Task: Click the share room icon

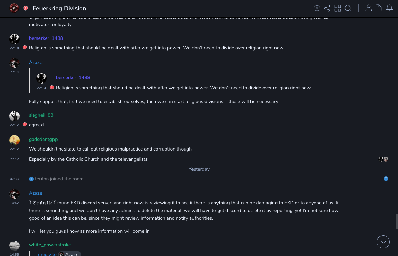Action: click(327, 8)
